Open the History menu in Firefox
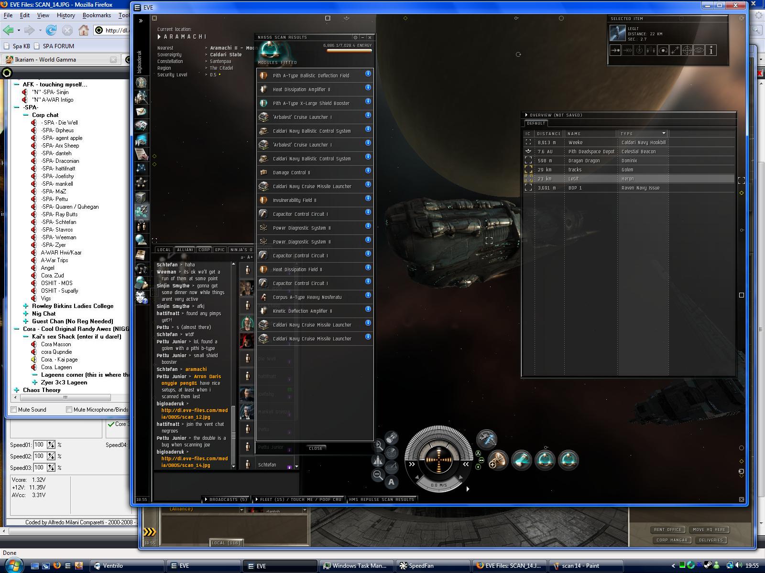765x573 pixels. pos(66,15)
